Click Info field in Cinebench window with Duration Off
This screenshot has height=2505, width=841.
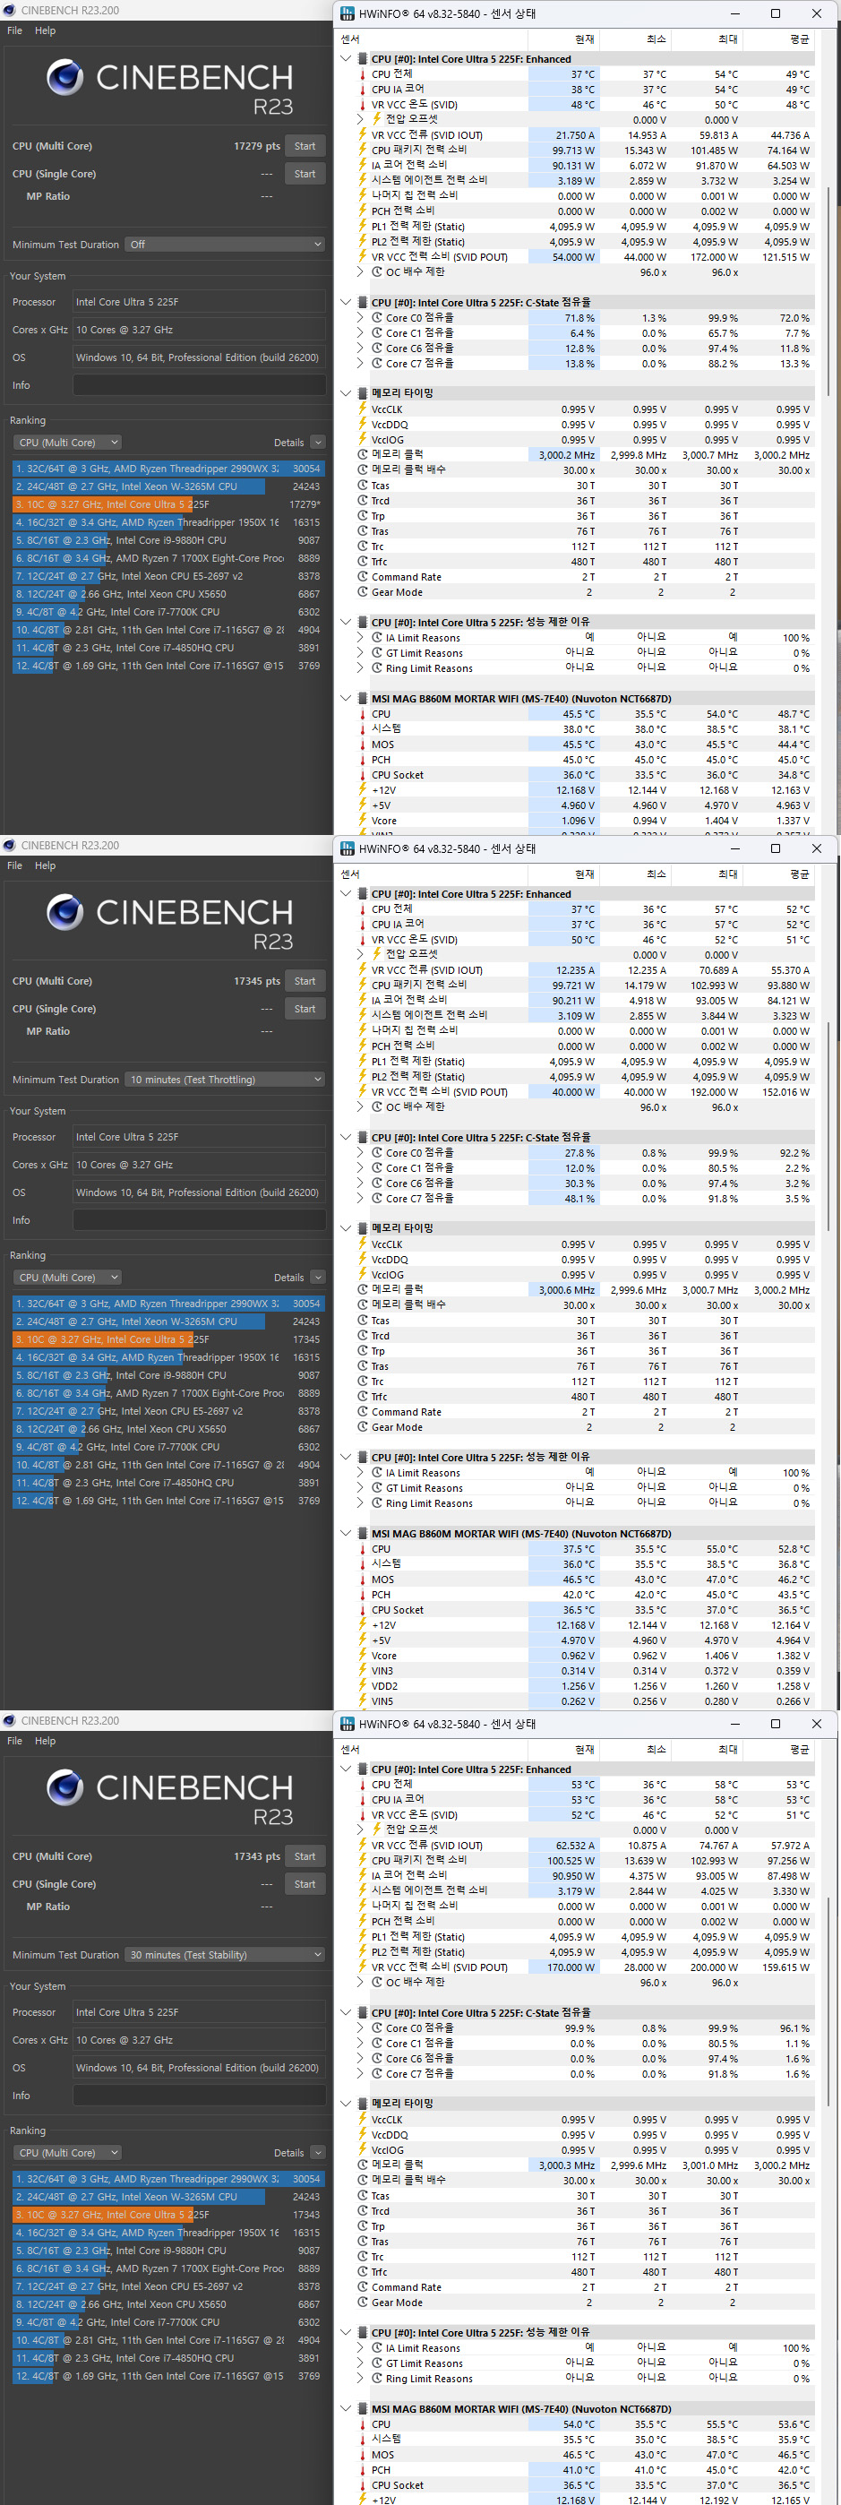(200, 385)
